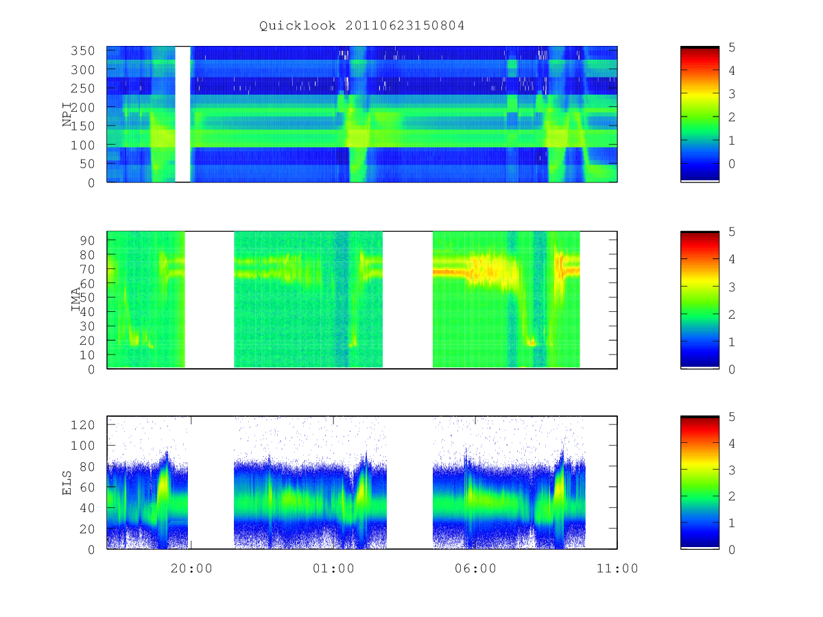This screenshot has width=823, height=617.
Task: Click the ELS panel color scale bar
Action: coord(700,483)
